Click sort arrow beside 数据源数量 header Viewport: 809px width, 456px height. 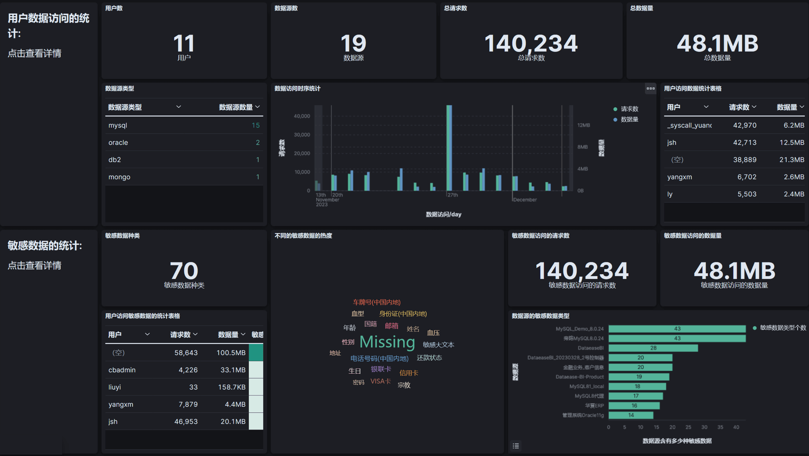(x=258, y=107)
